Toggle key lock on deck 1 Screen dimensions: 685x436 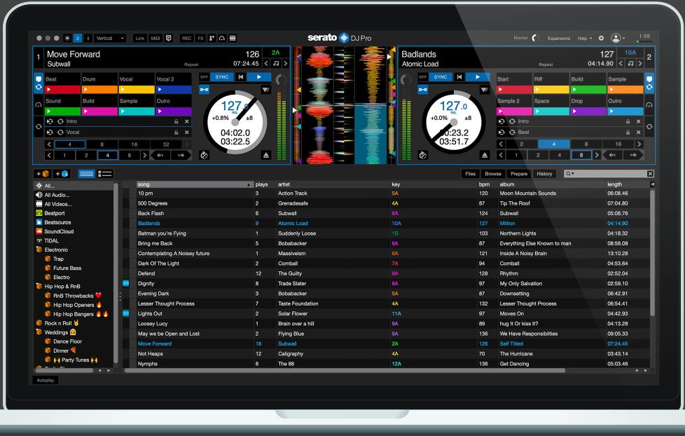point(204,90)
